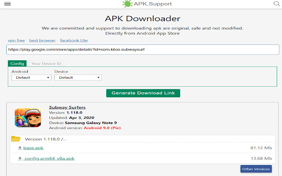Switch to Your Device ID tab
The height and width of the screenshot is (176, 282).
coord(46,63)
